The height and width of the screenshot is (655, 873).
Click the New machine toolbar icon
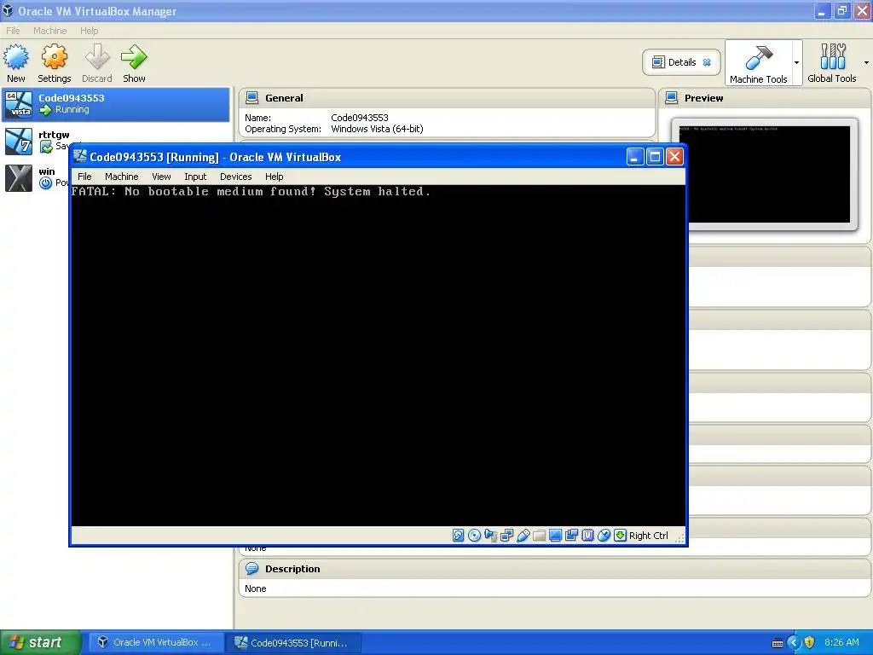[15, 57]
